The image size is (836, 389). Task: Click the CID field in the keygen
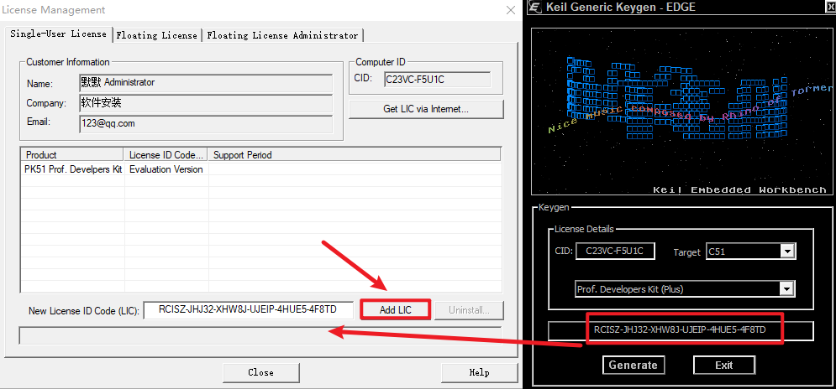615,252
